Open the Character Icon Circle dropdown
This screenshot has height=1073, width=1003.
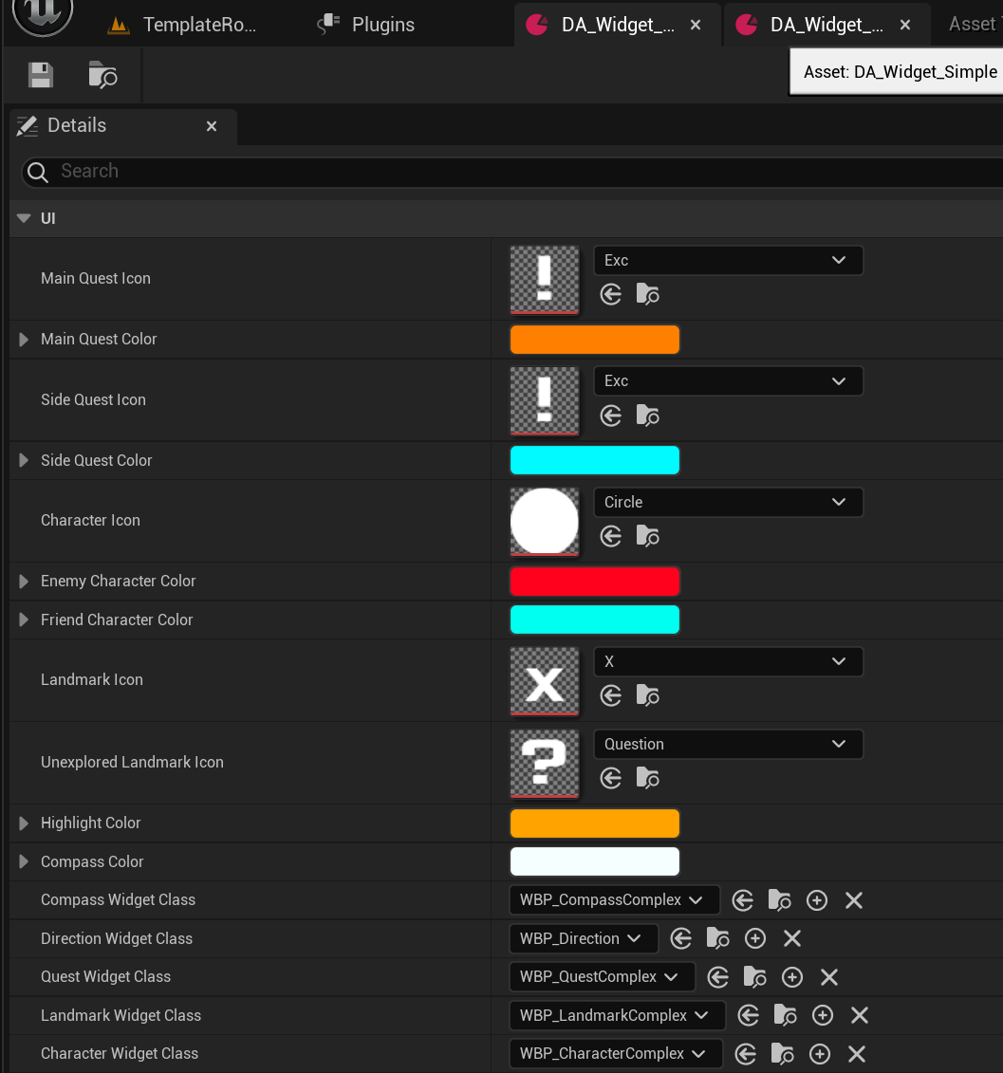[x=728, y=502]
